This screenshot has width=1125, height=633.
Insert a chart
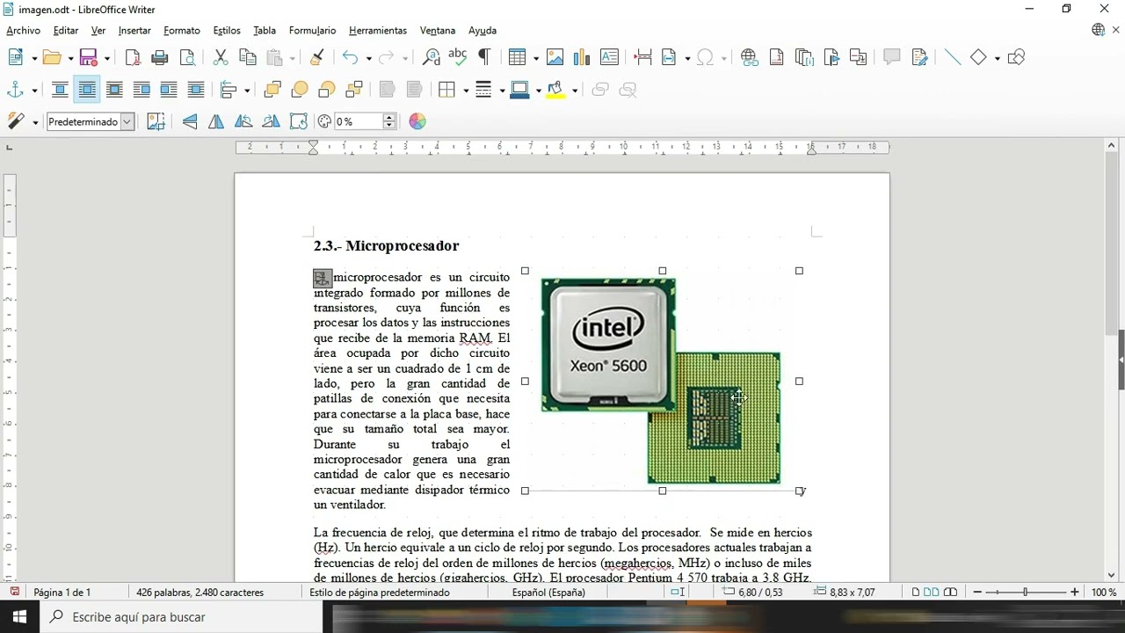click(582, 57)
